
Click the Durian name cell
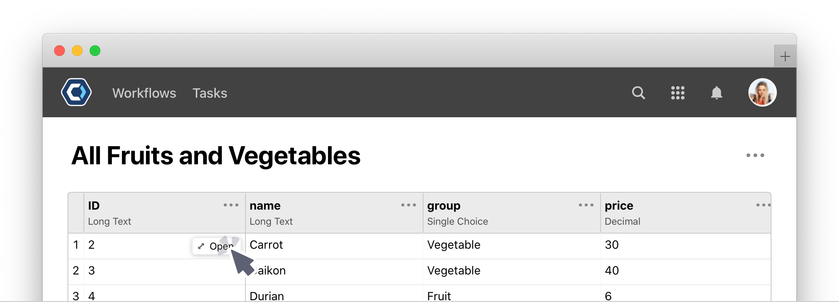(334, 294)
